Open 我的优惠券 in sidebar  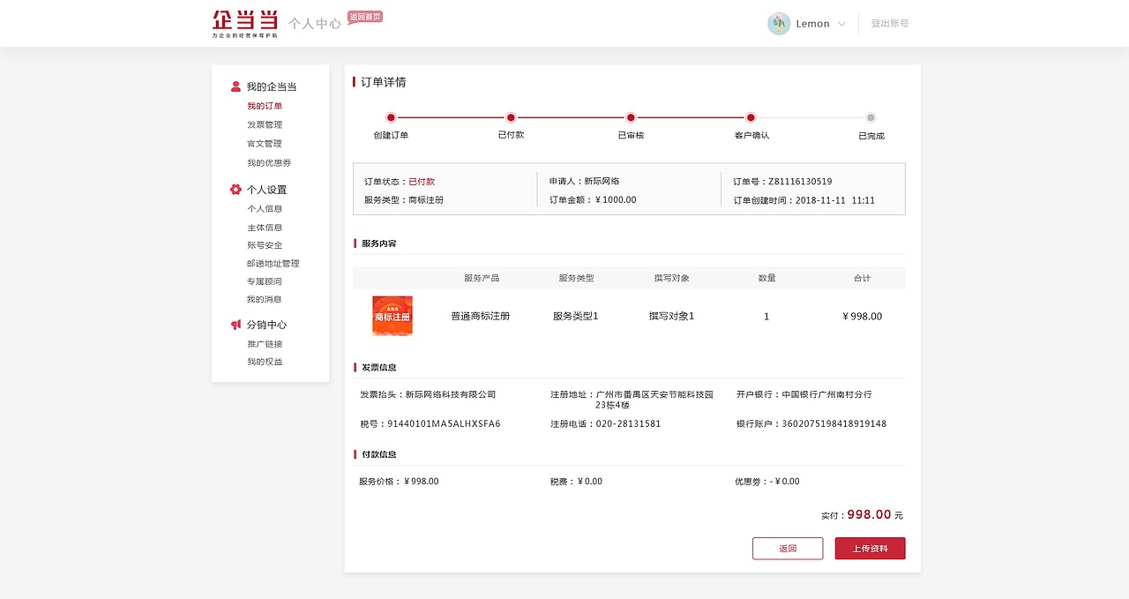(269, 162)
